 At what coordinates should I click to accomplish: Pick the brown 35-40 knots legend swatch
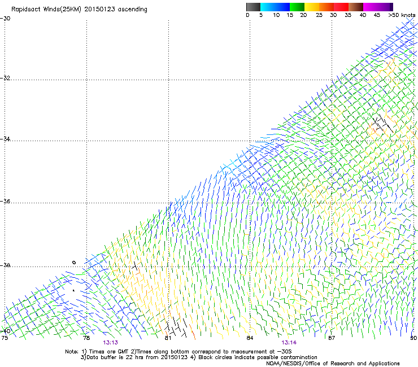tap(356, 7)
